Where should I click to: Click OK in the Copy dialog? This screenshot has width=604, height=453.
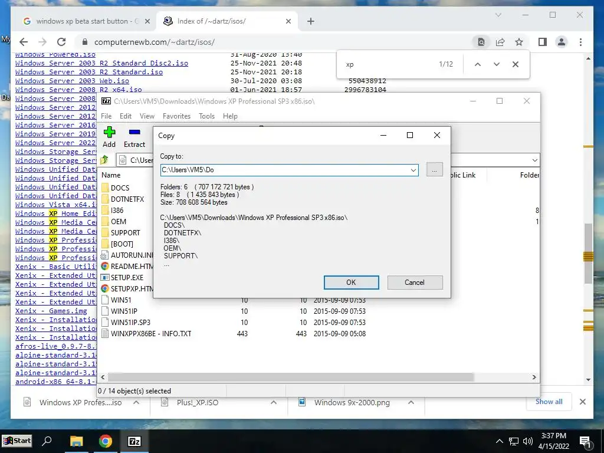[352, 283]
